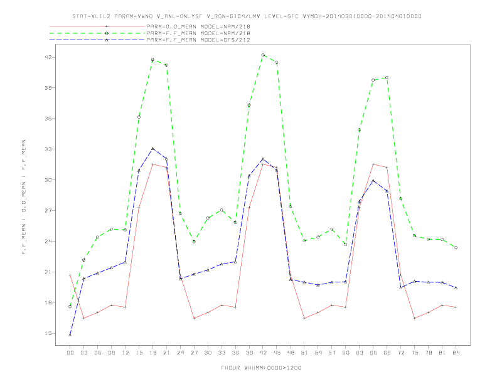Click green circle marker at hour 84
The height and width of the screenshot is (384, 497).
coord(456,247)
